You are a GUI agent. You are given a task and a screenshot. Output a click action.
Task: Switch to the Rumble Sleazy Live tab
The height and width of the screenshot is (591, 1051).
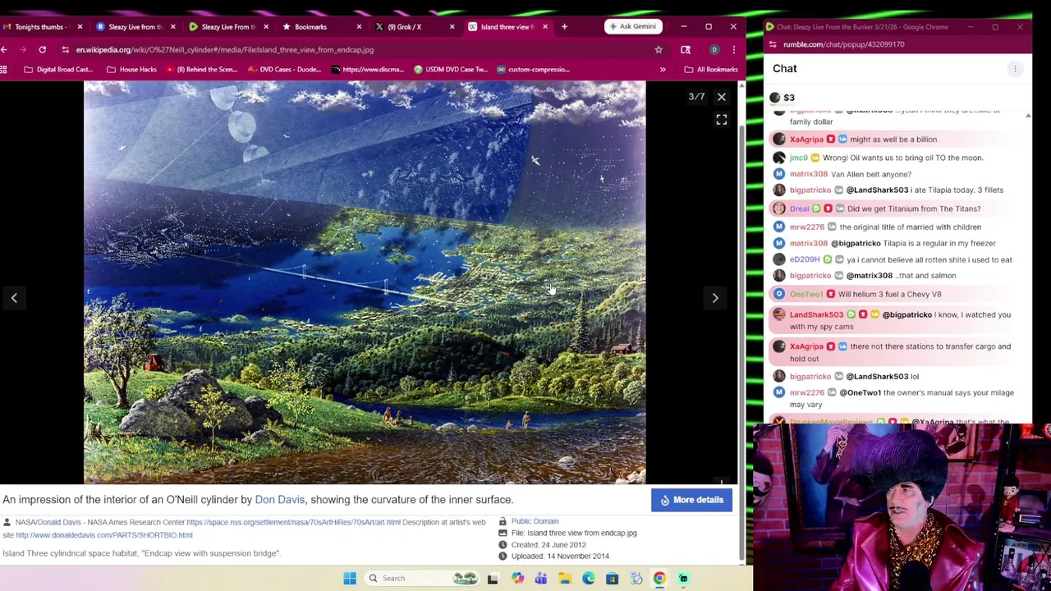(x=228, y=27)
